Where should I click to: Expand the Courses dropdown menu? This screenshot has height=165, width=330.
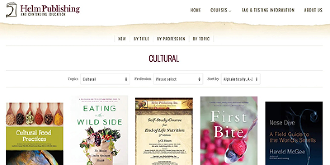[221, 10]
